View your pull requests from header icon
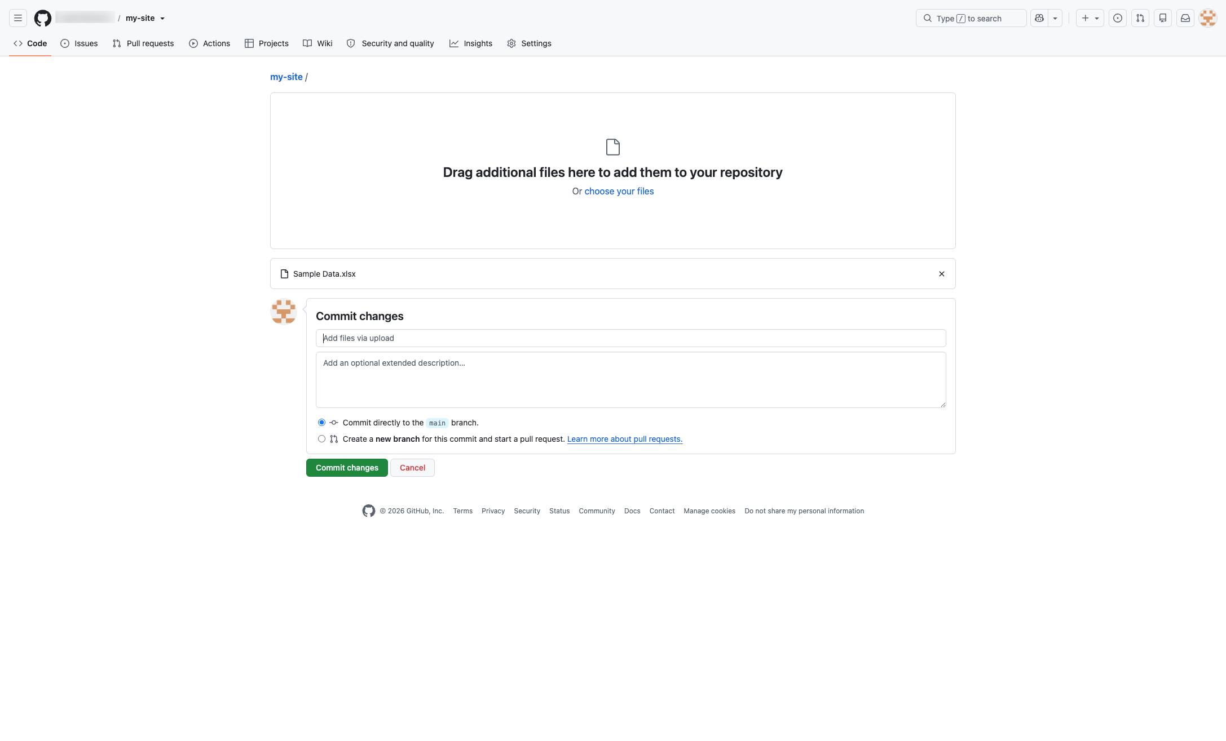Viewport: 1226px width, 741px height. pyautogui.click(x=1140, y=18)
